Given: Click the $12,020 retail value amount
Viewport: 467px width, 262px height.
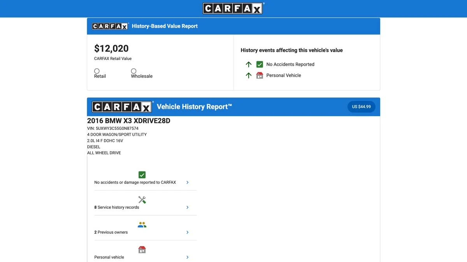Looking at the screenshot, I should click(x=111, y=48).
